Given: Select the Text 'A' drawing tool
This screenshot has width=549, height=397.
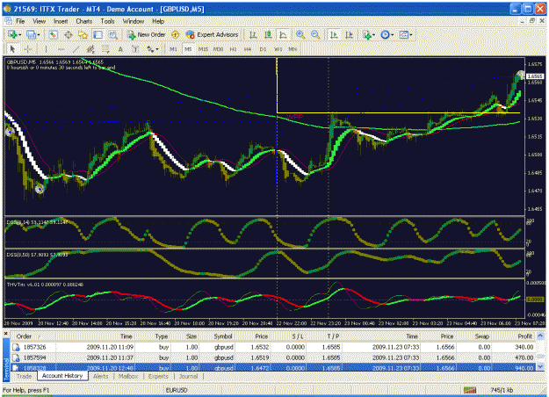Looking at the screenshot, I should pyautogui.click(x=120, y=49).
